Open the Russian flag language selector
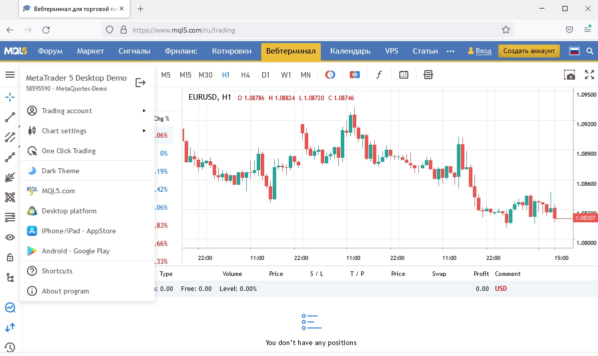598x356 pixels. point(574,51)
